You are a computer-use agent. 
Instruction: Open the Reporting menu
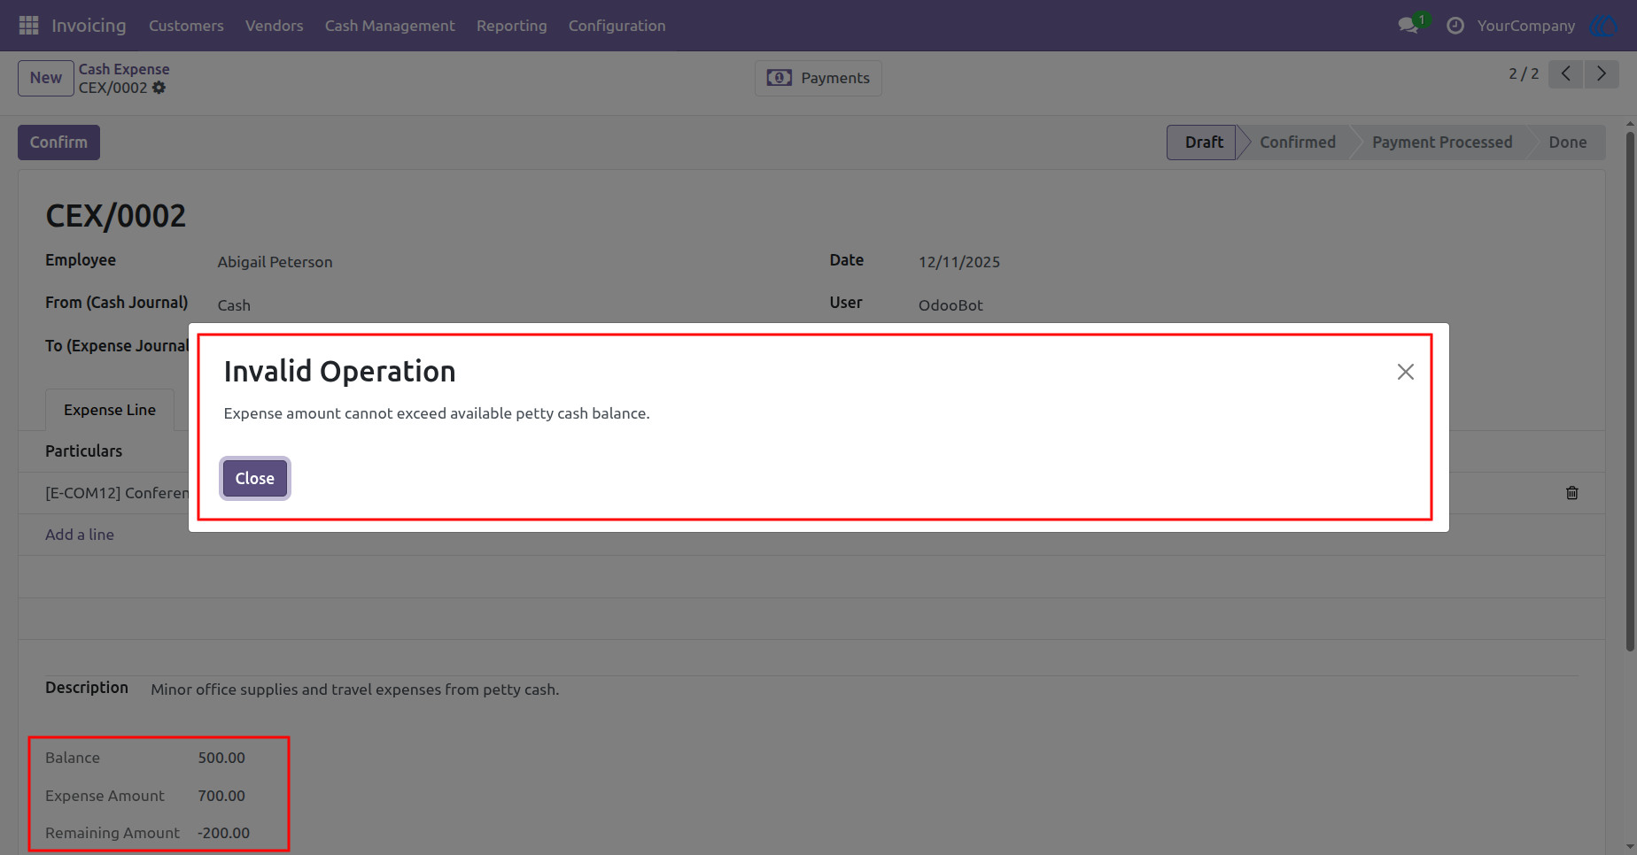point(512,26)
